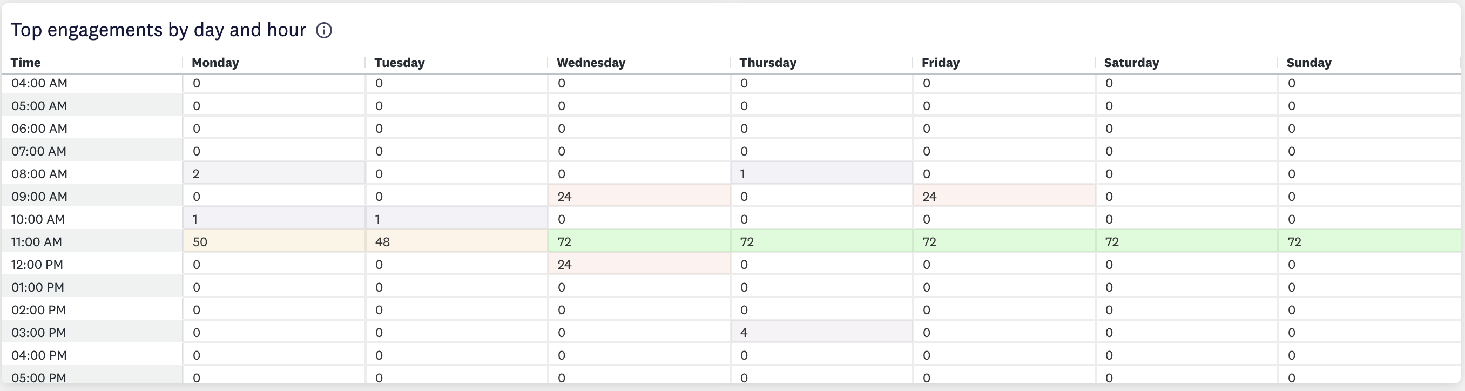Click the Sunday column header

pyautogui.click(x=1308, y=63)
